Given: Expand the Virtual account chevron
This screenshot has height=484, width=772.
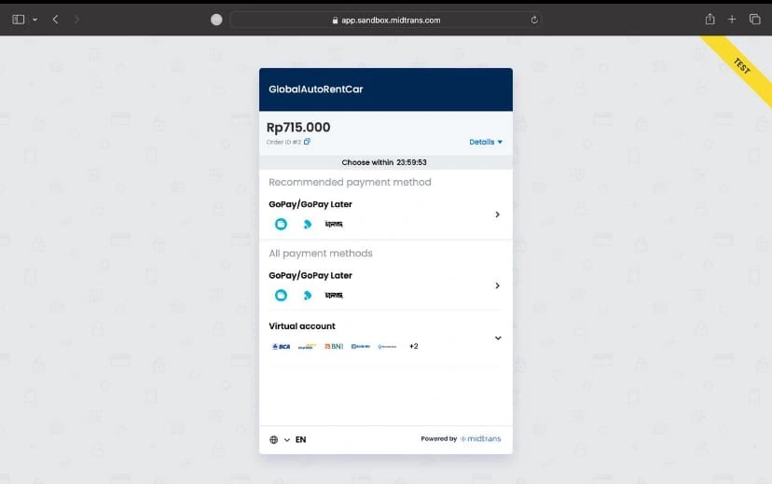Looking at the screenshot, I should pyautogui.click(x=498, y=339).
